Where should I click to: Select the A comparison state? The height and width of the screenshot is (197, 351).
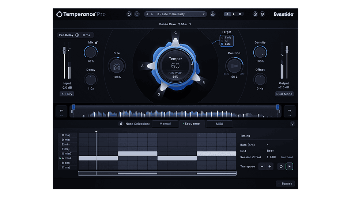pos(227,14)
